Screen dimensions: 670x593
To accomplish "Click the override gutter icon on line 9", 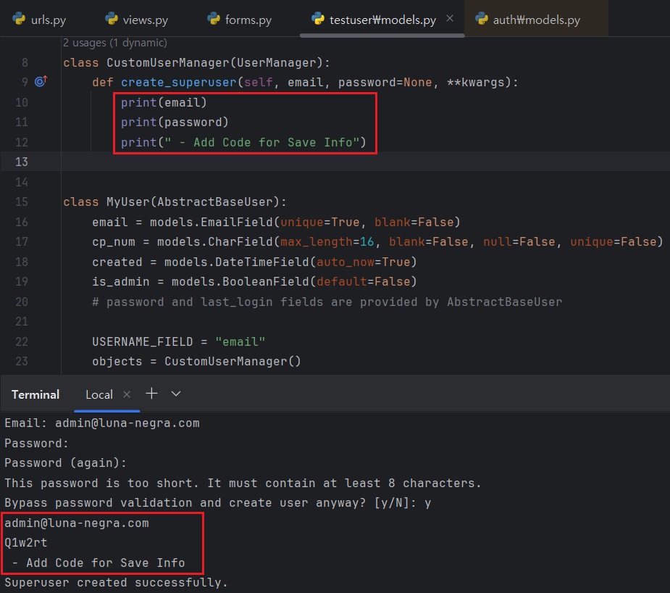I will [x=41, y=82].
